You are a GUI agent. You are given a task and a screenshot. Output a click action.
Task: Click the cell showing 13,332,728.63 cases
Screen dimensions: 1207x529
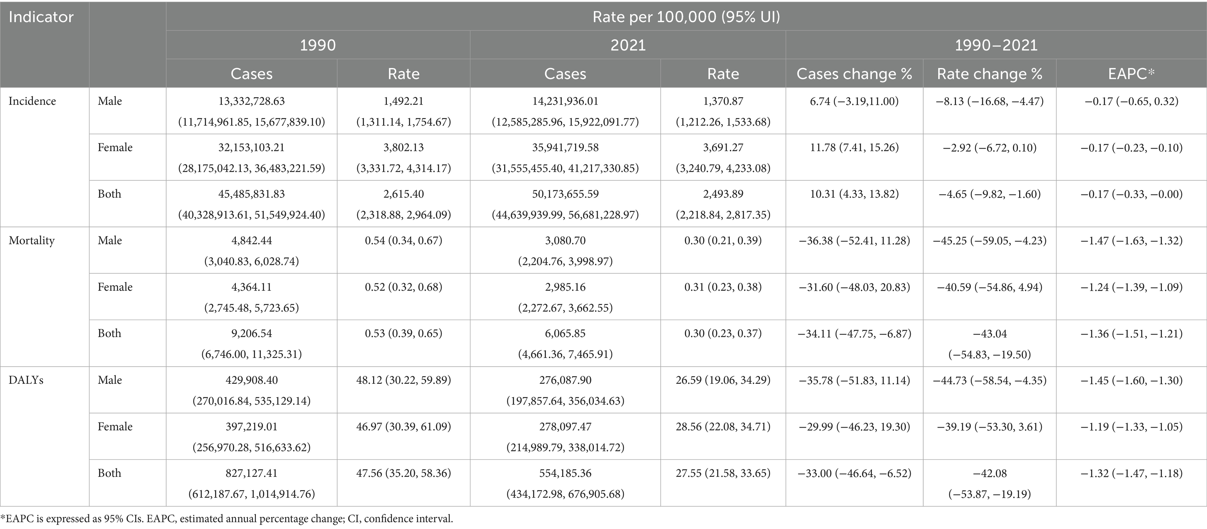tap(252, 101)
